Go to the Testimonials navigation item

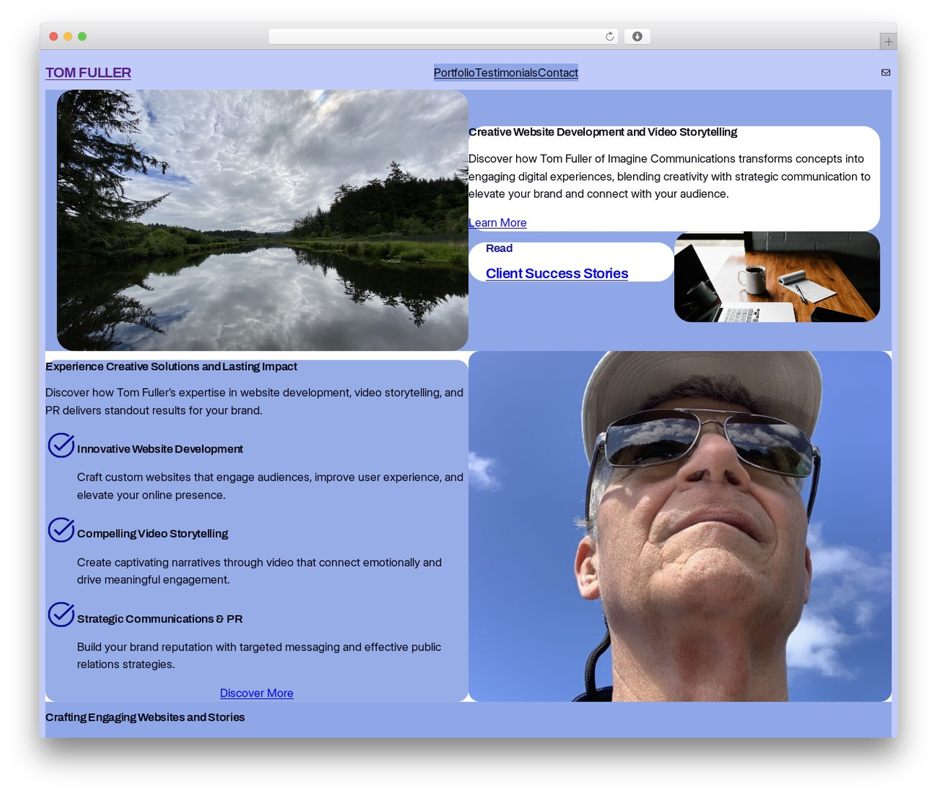[x=506, y=73]
